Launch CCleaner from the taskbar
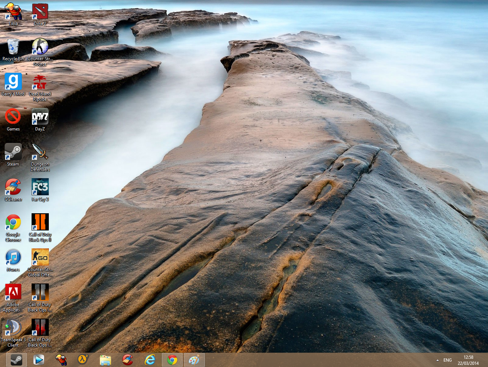The image size is (488, 367). tap(128, 360)
